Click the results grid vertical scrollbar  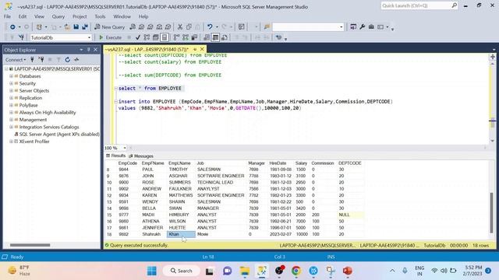(492, 212)
